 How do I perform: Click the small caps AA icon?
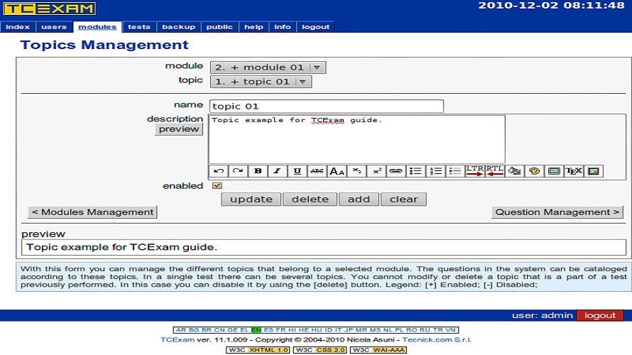point(337,171)
